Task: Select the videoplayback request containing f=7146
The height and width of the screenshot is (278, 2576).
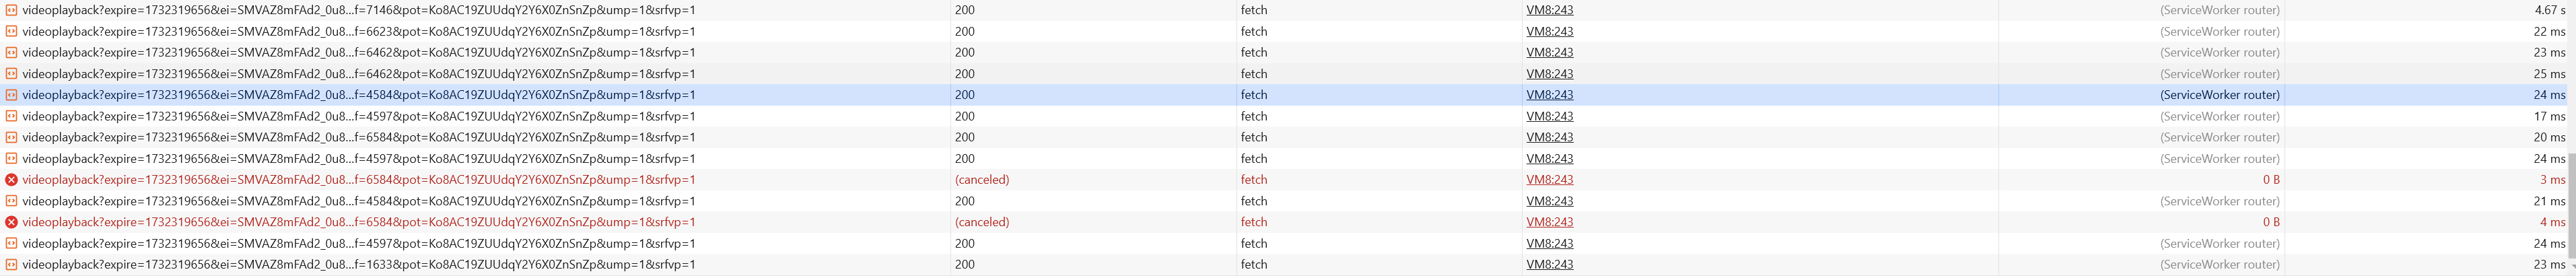Action: tap(359, 10)
